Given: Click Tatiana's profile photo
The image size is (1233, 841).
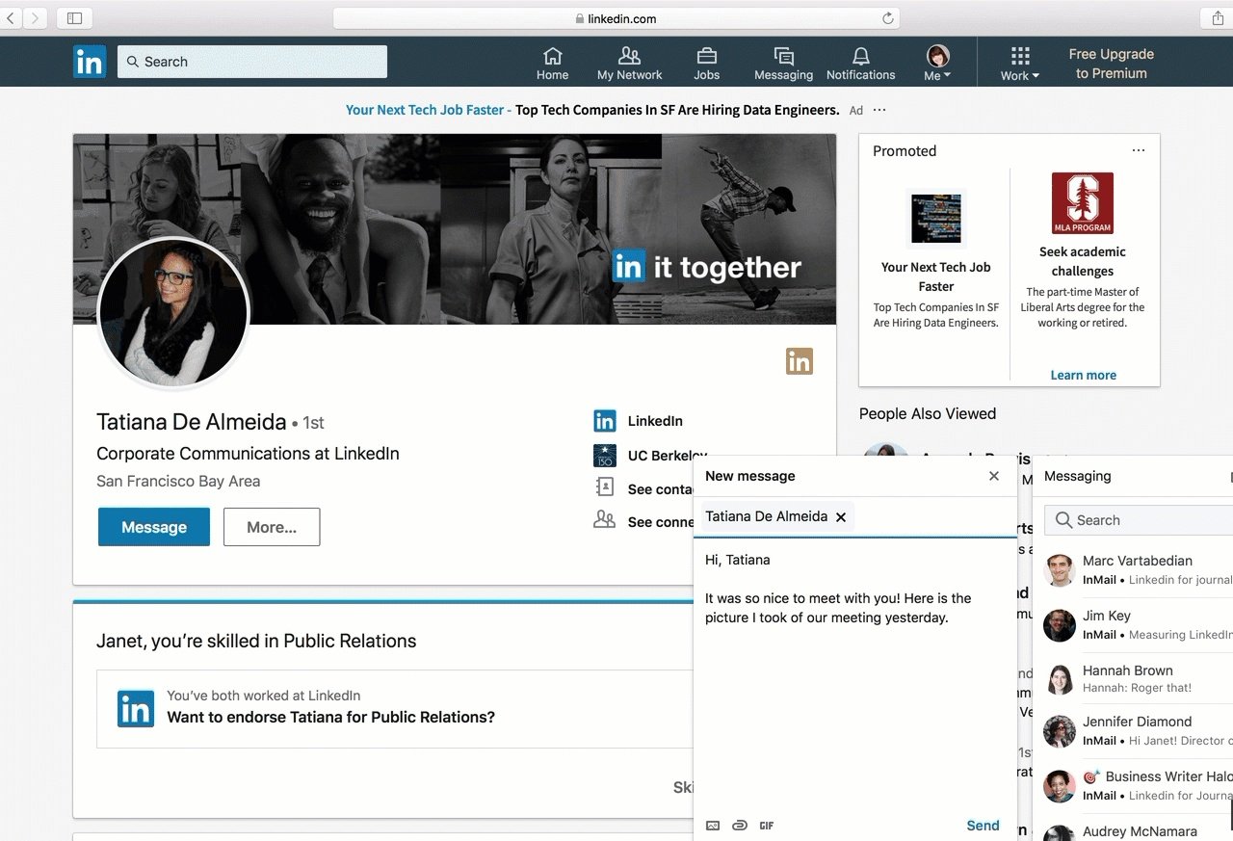Looking at the screenshot, I should (174, 313).
